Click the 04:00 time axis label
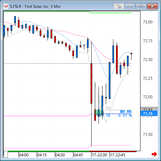The width and height of the screenshot is (161, 161). click(24, 155)
